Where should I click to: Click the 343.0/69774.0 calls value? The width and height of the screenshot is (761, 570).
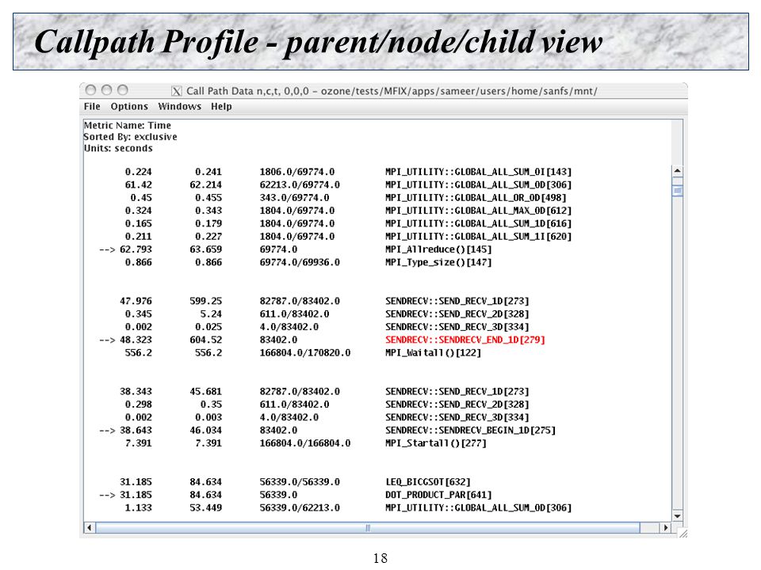click(x=294, y=198)
